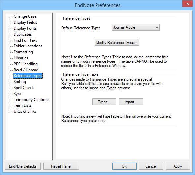Open the Sync preferences
This screenshot has width=195, height=175.
tap(18, 94)
